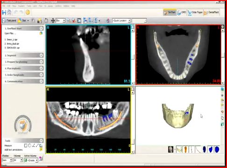Select the rectangle measure tool

(x=26, y=146)
